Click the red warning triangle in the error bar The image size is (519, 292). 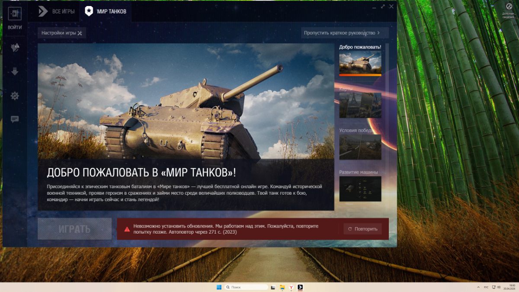tap(127, 229)
